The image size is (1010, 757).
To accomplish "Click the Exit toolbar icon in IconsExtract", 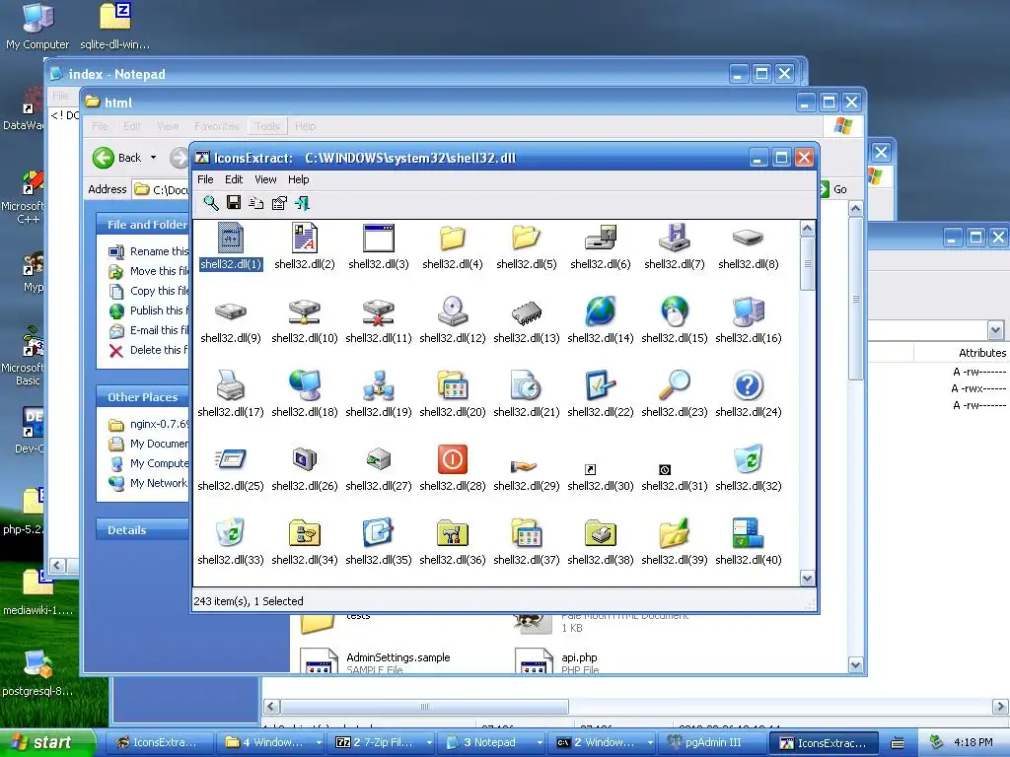I will (302, 203).
